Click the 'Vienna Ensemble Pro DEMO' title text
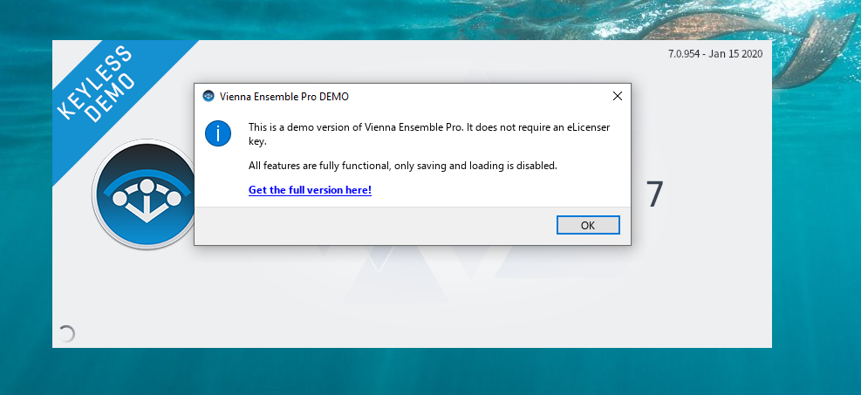This screenshot has width=861, height=395. (x=284, y=97)
